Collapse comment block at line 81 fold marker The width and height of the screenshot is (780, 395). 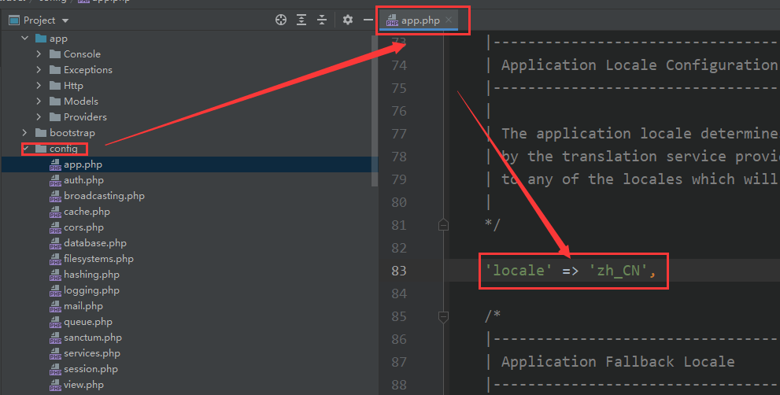click(x=443, y=225)
